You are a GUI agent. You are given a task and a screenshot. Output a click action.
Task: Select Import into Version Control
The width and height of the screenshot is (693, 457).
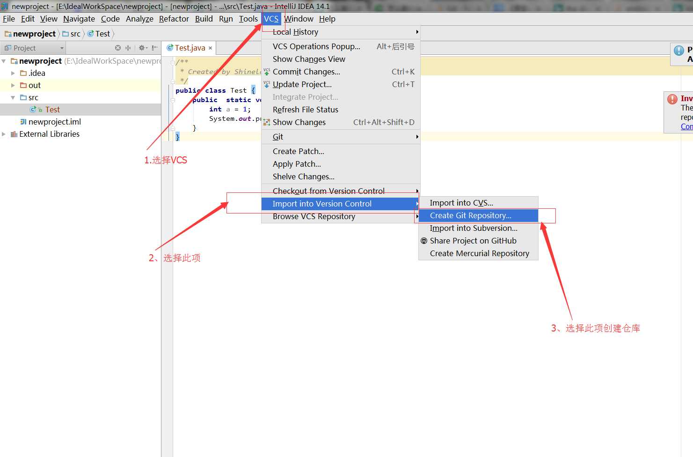tap(341, 204)
